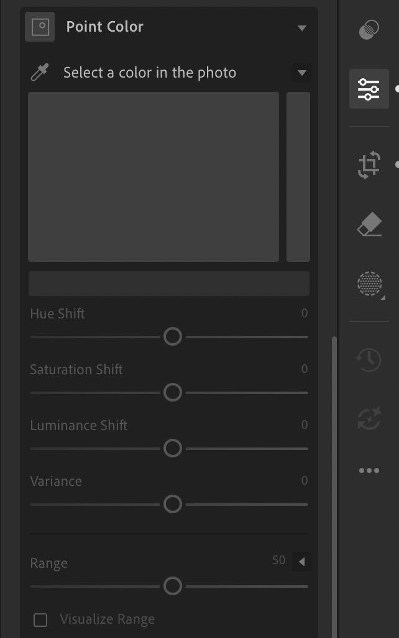Viewport: 399px width, 638px height.
Task: Open the three-dots more options menu
Action: (369, 471)
